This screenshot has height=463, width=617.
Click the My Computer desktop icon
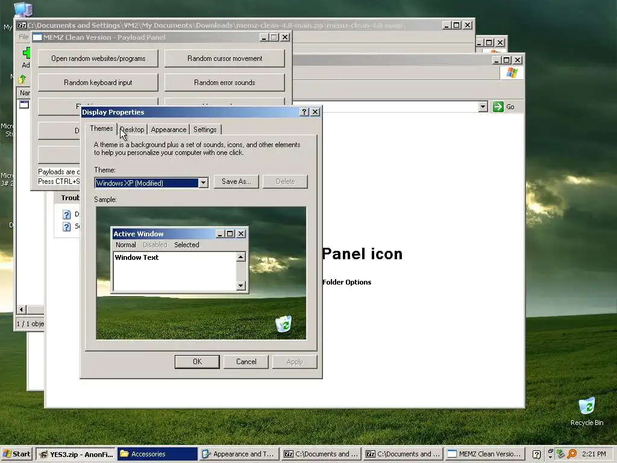coord(22,11)
